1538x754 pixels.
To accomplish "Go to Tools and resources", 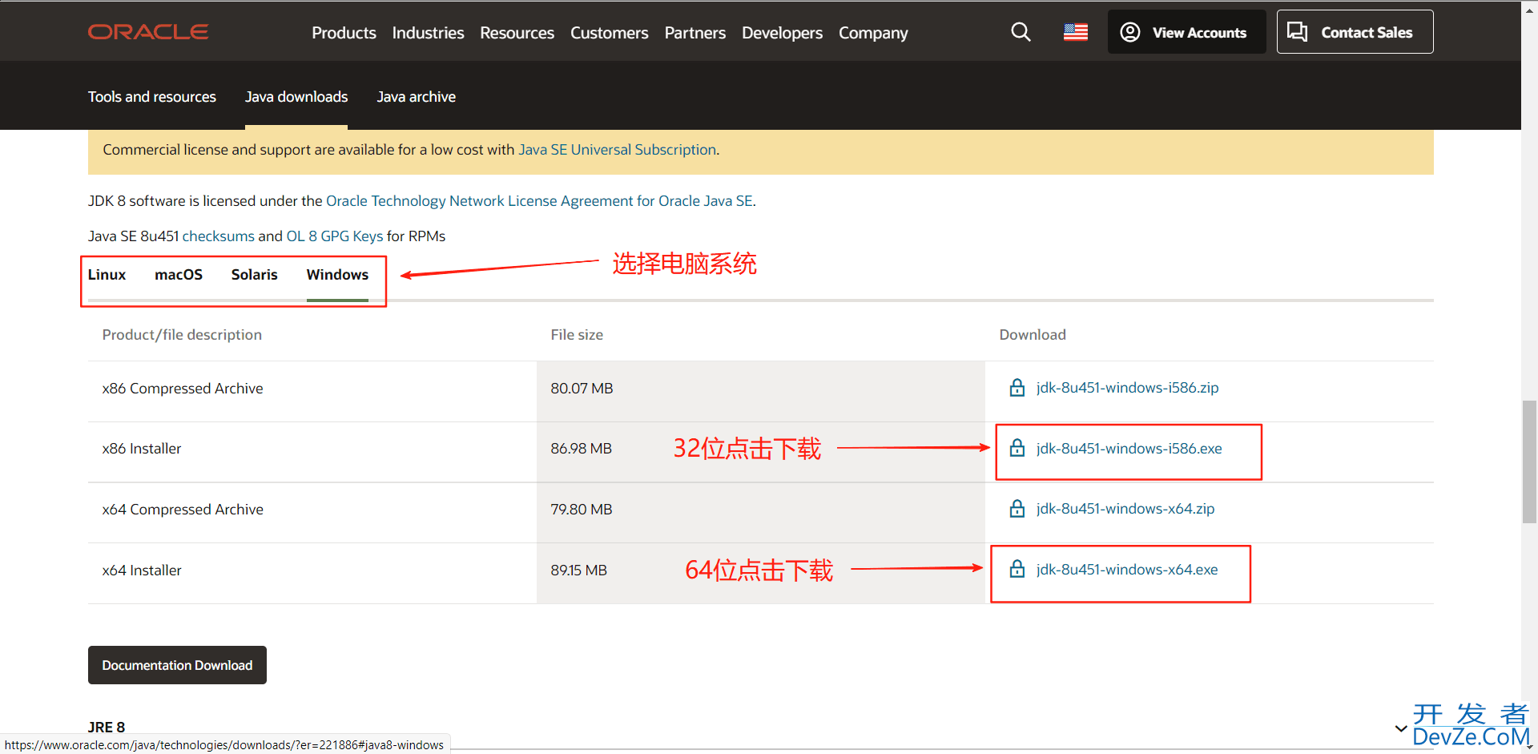I will (x=152, y=97).
